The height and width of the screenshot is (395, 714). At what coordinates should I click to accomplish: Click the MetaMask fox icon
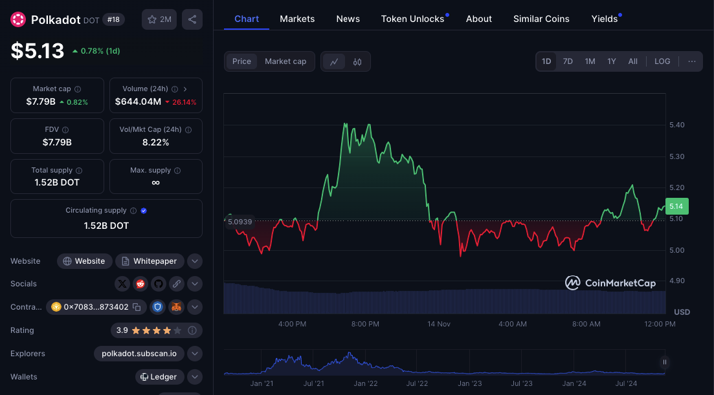coord(177,307)
